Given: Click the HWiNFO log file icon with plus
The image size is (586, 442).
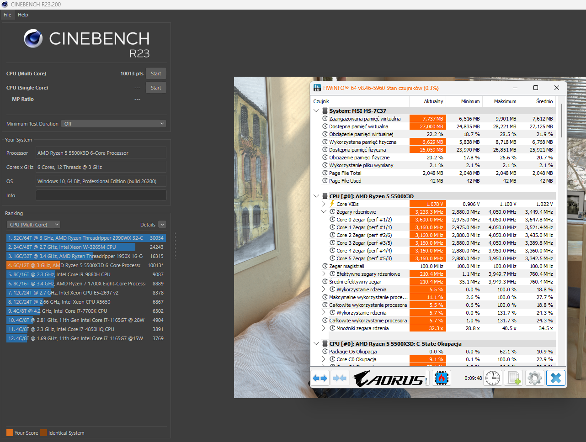Looking at the screenshot, I should (x=514, y=378).
